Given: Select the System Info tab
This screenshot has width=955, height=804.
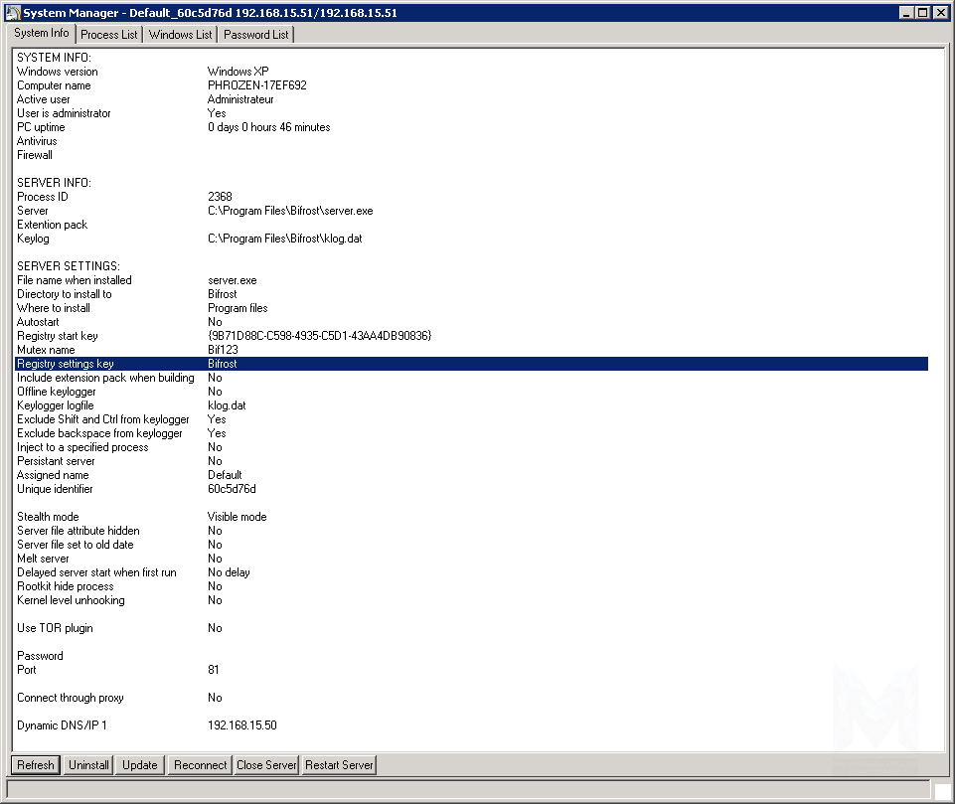Looking at the screenshot, I should click(x=42, y=34).
